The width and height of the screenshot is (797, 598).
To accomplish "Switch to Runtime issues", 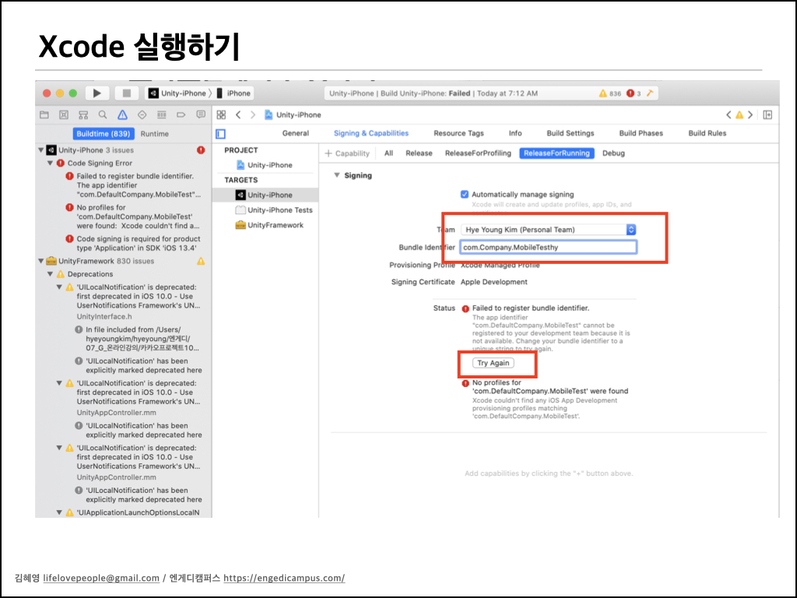I will pos(155,134).
